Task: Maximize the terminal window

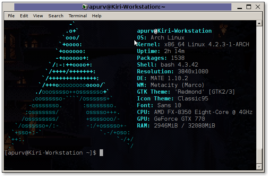Action: point(249,7)
